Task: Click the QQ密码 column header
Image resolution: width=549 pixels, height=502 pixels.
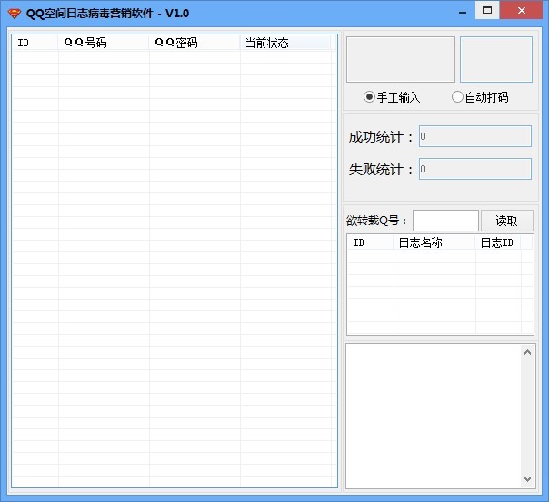Action: pos(195,43)
